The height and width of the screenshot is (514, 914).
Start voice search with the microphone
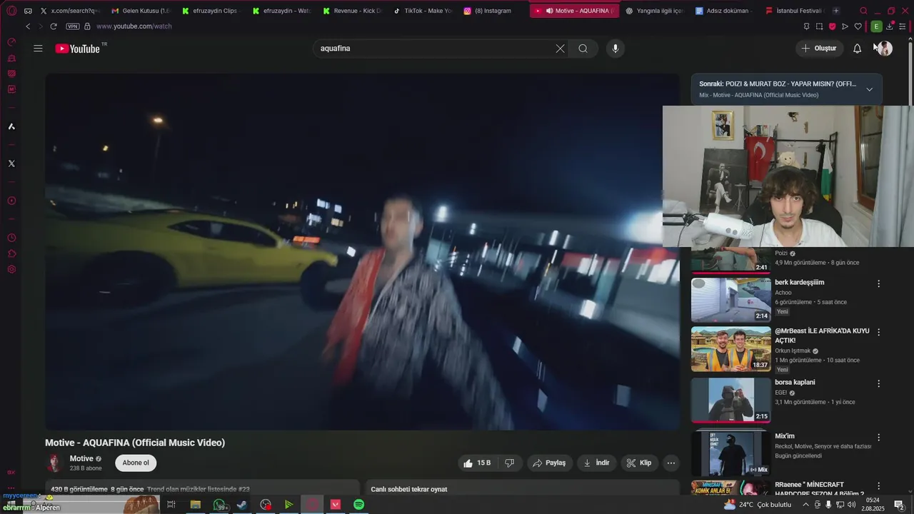[616, 49]
